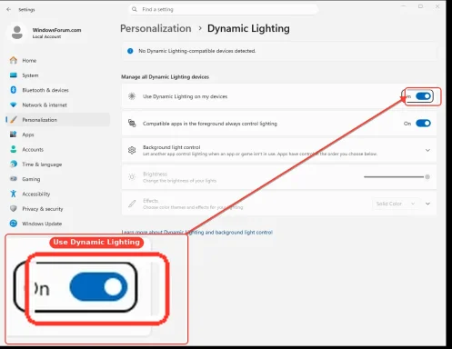Click the Accessibility figure icon
452x349 pixels.
(14, 194)
